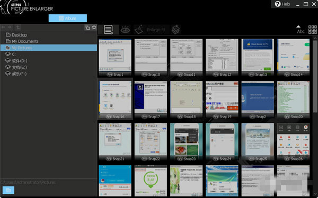Click the Snap24 file name label
This screenshot has height=198, width=318.
click(225, 159)
